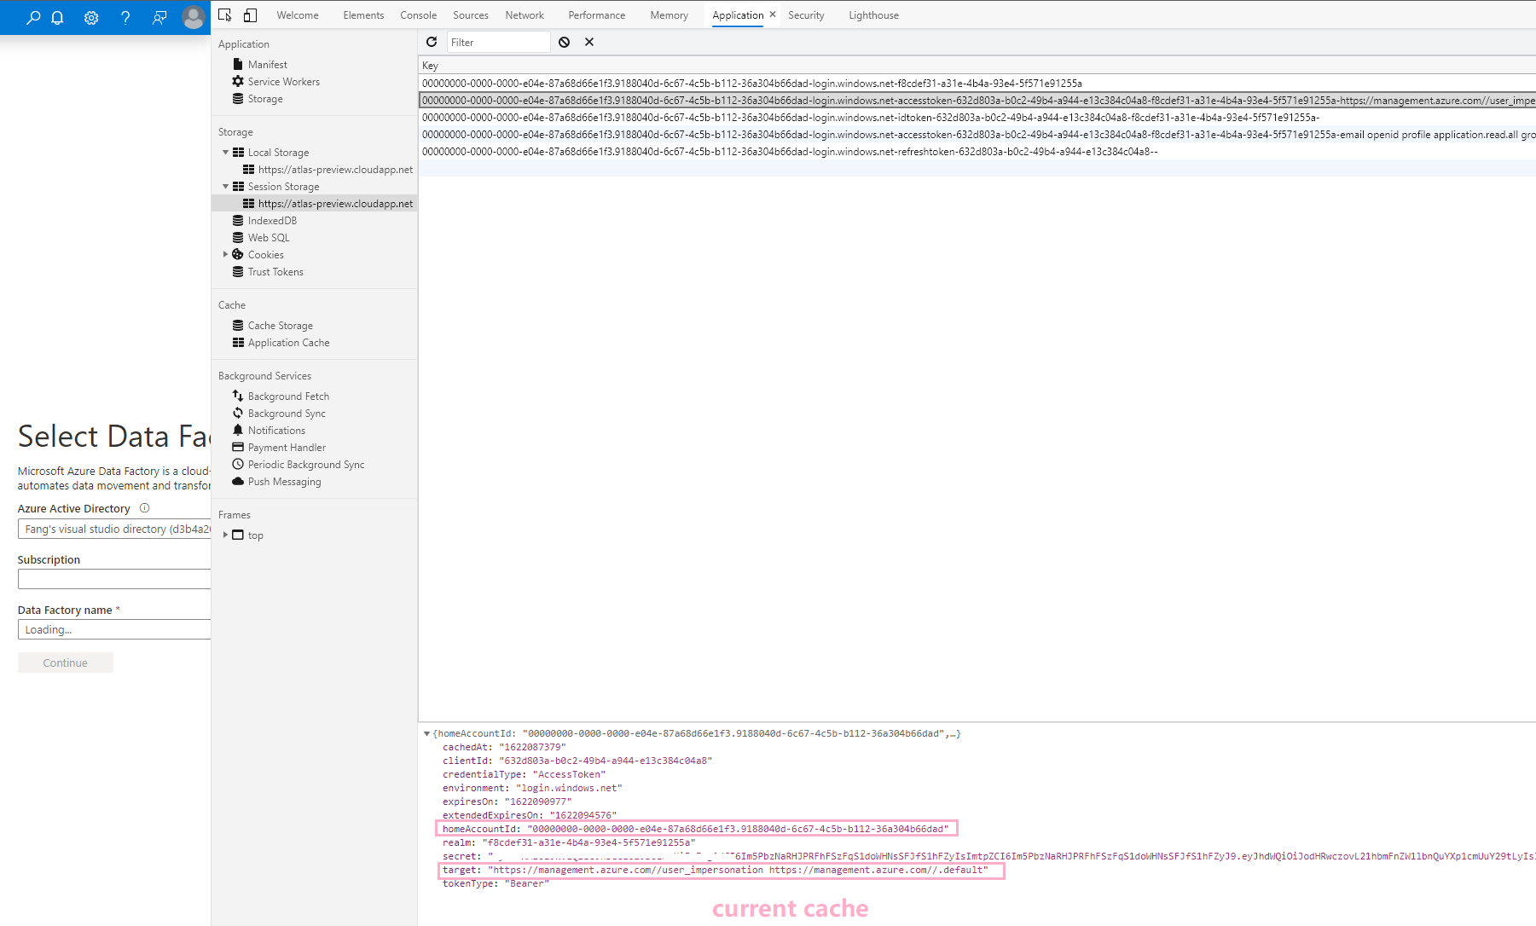Open the IndexedDB storage panel
1536x926 pixels.
click(273, 220)
